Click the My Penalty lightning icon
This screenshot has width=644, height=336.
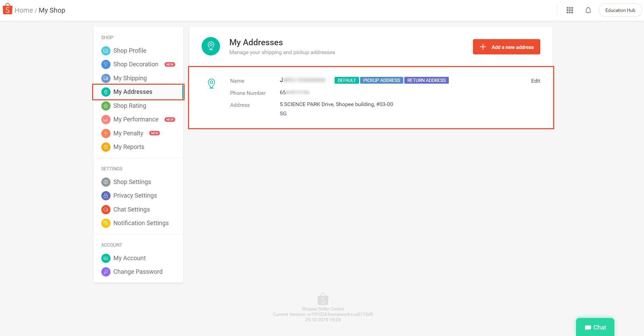(x=106, y=133)
